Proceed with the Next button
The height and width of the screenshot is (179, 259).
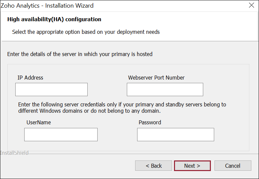click(192, 166)
